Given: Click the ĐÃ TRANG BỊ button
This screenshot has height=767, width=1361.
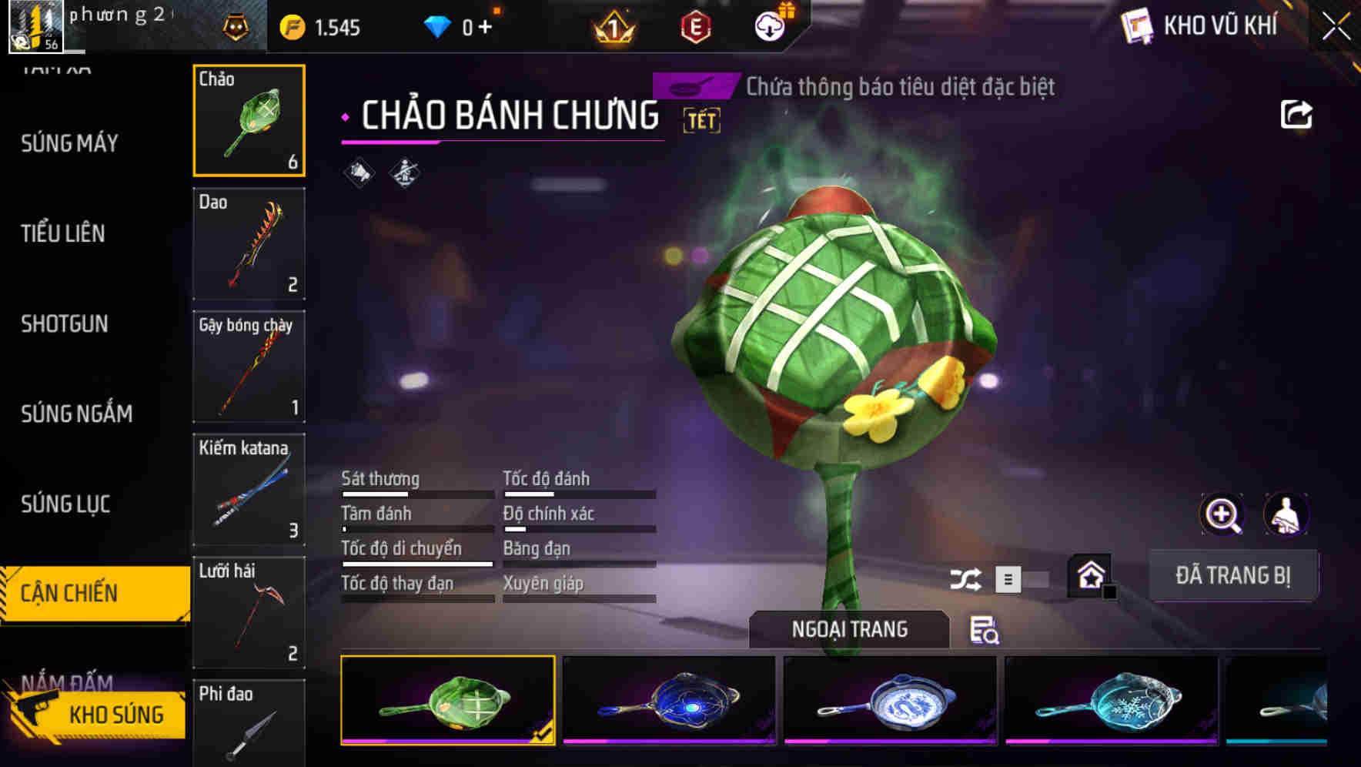Looking at the screenshot, I should (1233, 575).
